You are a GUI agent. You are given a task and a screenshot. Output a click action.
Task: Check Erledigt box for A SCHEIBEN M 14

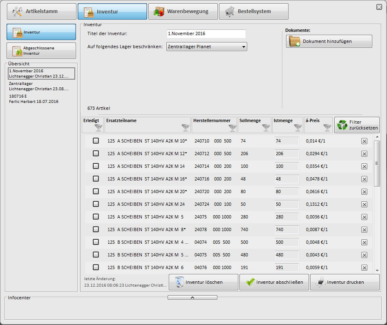pyautogui.click(x=96, y=166)
